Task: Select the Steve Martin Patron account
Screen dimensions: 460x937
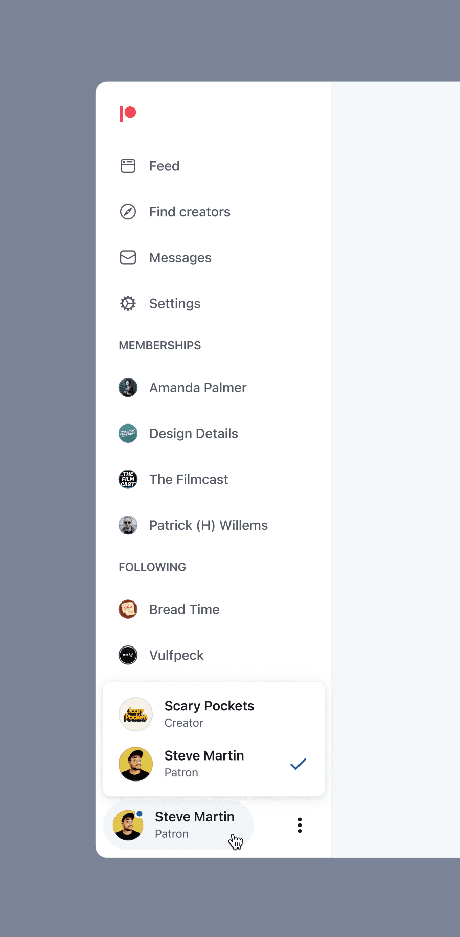Action: point(204,764)
